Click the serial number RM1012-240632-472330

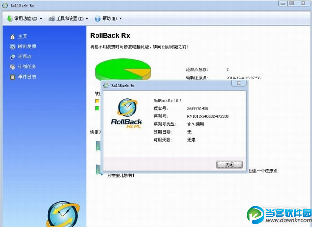point(208,116)
